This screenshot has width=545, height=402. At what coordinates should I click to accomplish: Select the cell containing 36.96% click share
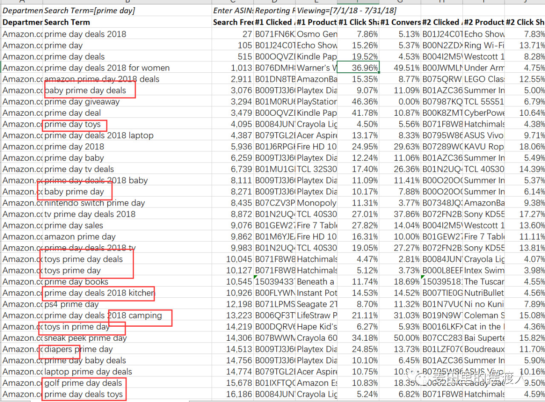(358, 68)
